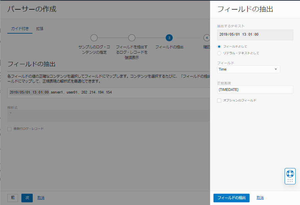Image resolution: width=300 pixels, height=205 pixels.
Task: Select wizard step フィールドを抽出するログ・レコードを強調表示
Action: (x=132, y=38)
